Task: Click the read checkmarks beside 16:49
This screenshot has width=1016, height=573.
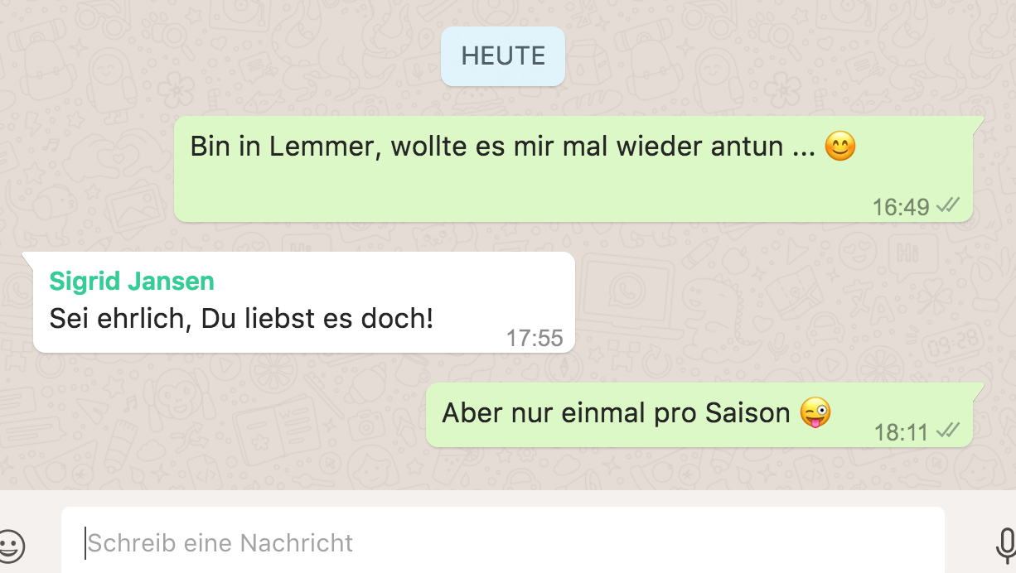Action: tap(948, 205)
